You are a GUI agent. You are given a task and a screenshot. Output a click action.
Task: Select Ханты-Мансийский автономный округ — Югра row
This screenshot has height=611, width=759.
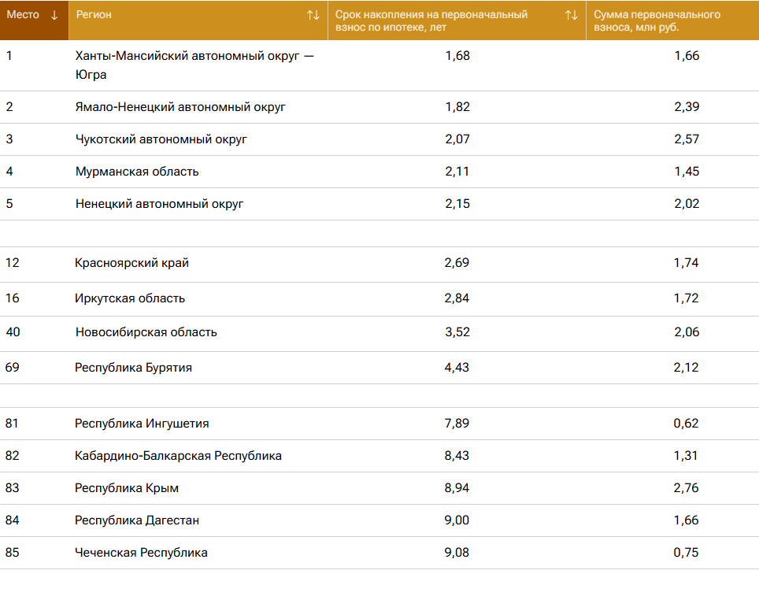pyautogui.click(x=194, y=65)
